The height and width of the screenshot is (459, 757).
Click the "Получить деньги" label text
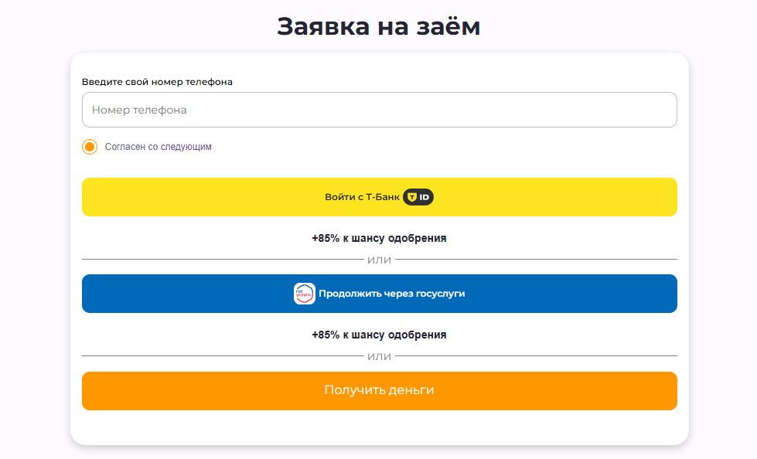(379, 390)
